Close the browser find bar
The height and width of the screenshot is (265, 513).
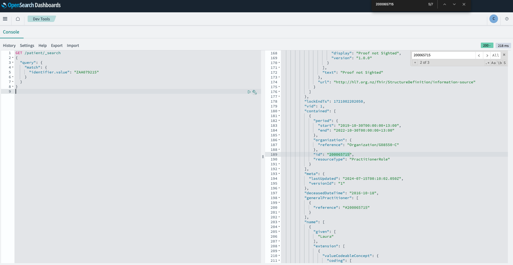click(x=464, y=4)
